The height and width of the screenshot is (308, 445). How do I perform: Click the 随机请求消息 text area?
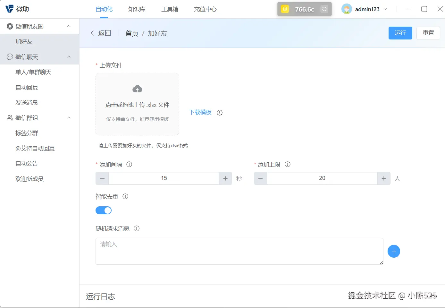tap(239, 251)
